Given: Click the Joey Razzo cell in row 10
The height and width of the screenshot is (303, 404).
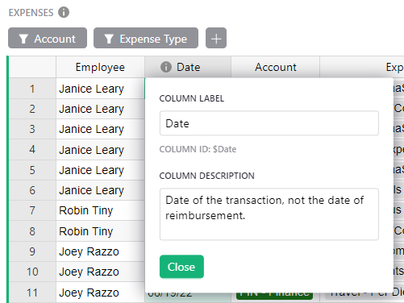Looking at the screenshot, I should [100, 272].
